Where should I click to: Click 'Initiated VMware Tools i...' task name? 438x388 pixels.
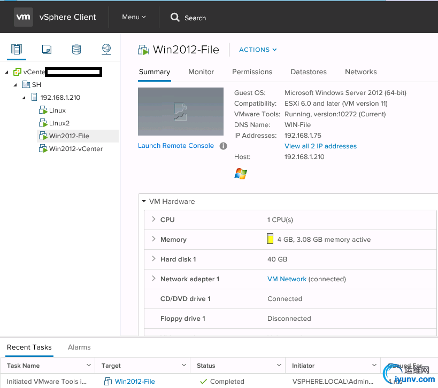click(47, 381)
